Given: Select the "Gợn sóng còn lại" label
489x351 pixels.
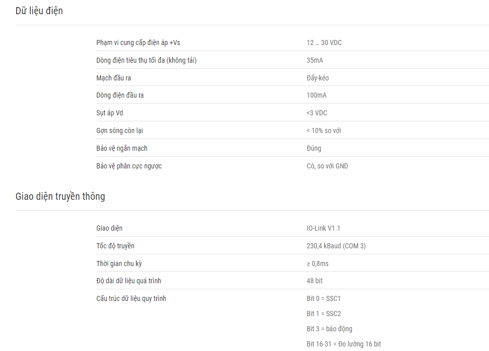Looking at the screenshot, I should pos(119,130).
